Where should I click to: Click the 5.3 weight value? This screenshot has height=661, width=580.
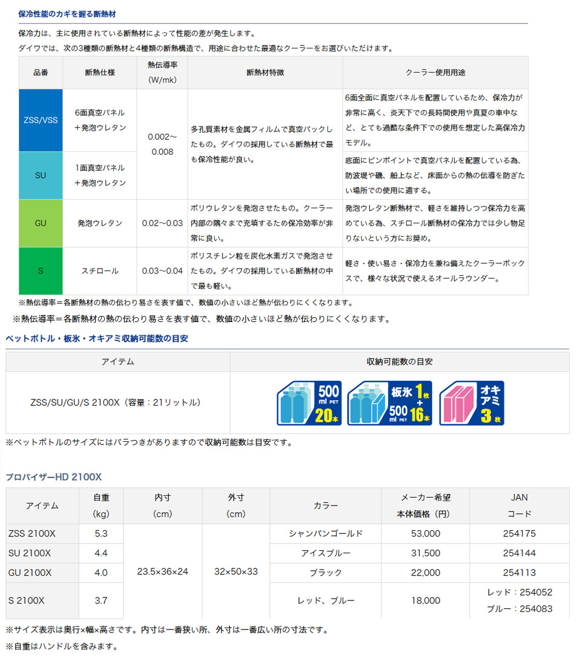click(x=101, y=534)
